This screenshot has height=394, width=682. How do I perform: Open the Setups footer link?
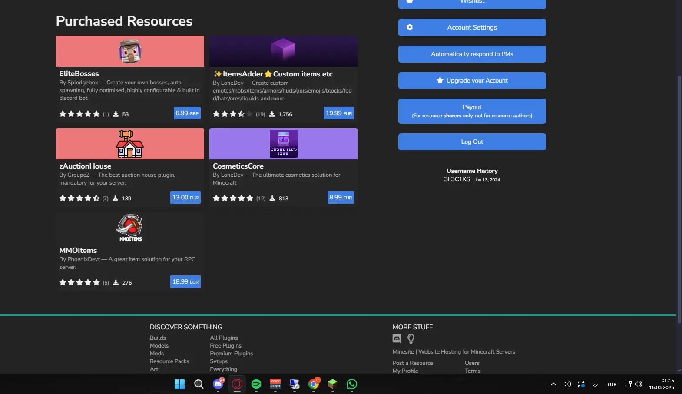[x=219, y=361]
